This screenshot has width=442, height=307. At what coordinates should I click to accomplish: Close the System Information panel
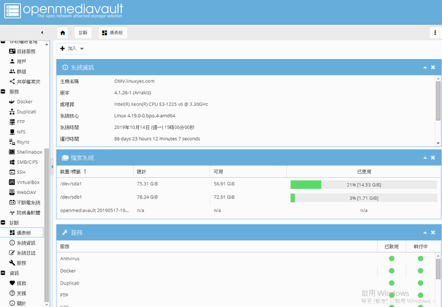click(433, 68)
